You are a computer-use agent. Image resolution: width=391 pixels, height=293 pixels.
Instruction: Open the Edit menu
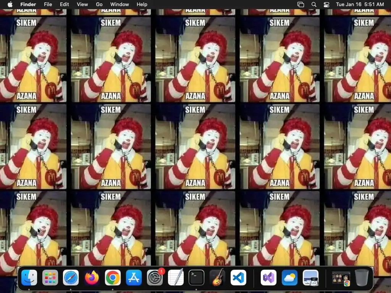pyautogui.click(x=64, y=4)
